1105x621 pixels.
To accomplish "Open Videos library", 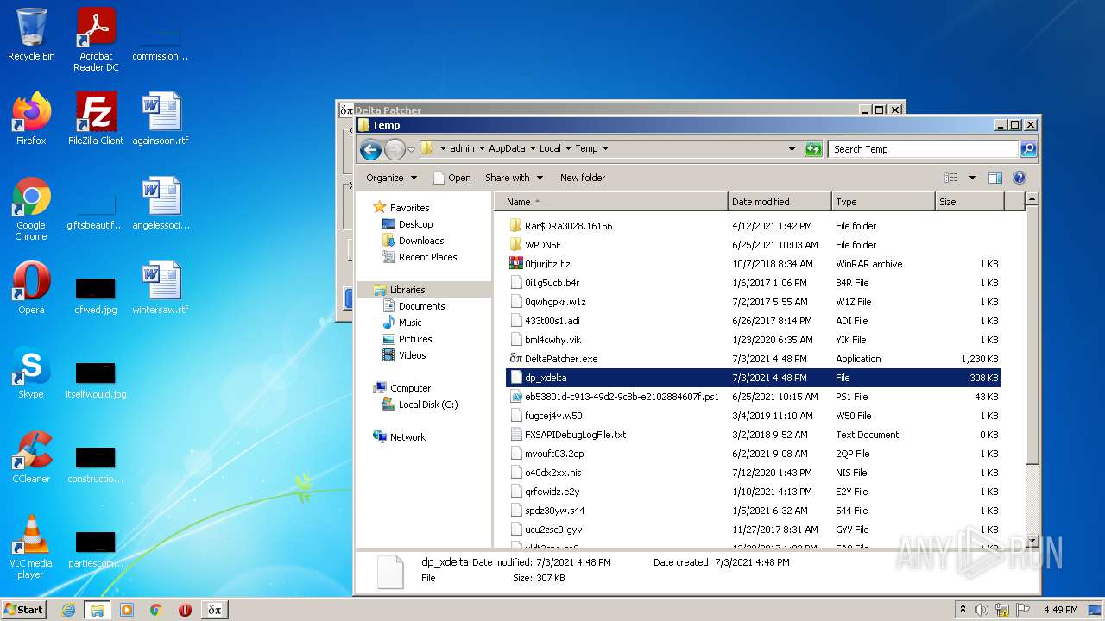I will coord(412,355).
